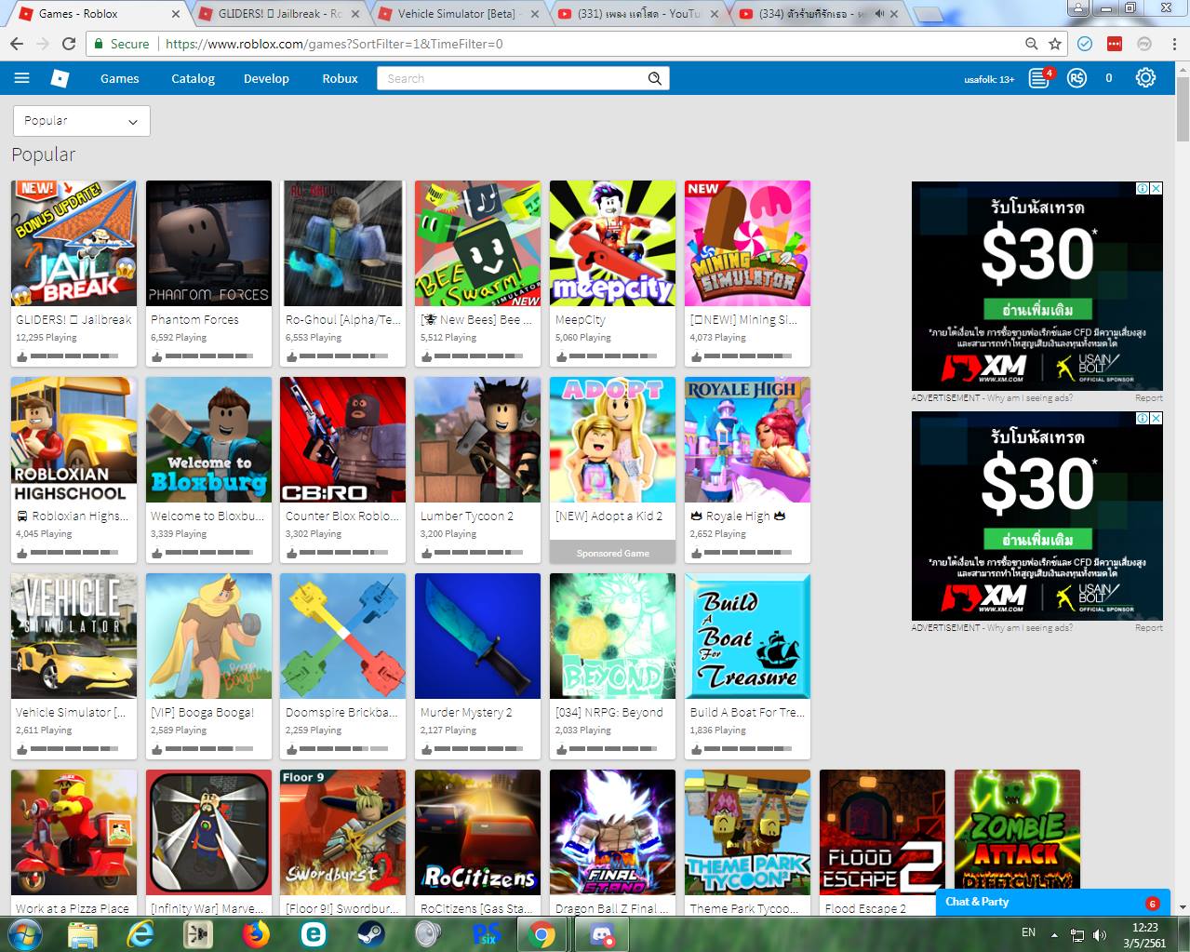Expand the Popular sort dropdown
The width and height of the screenshot is (1190, 952).
point(82,121)
